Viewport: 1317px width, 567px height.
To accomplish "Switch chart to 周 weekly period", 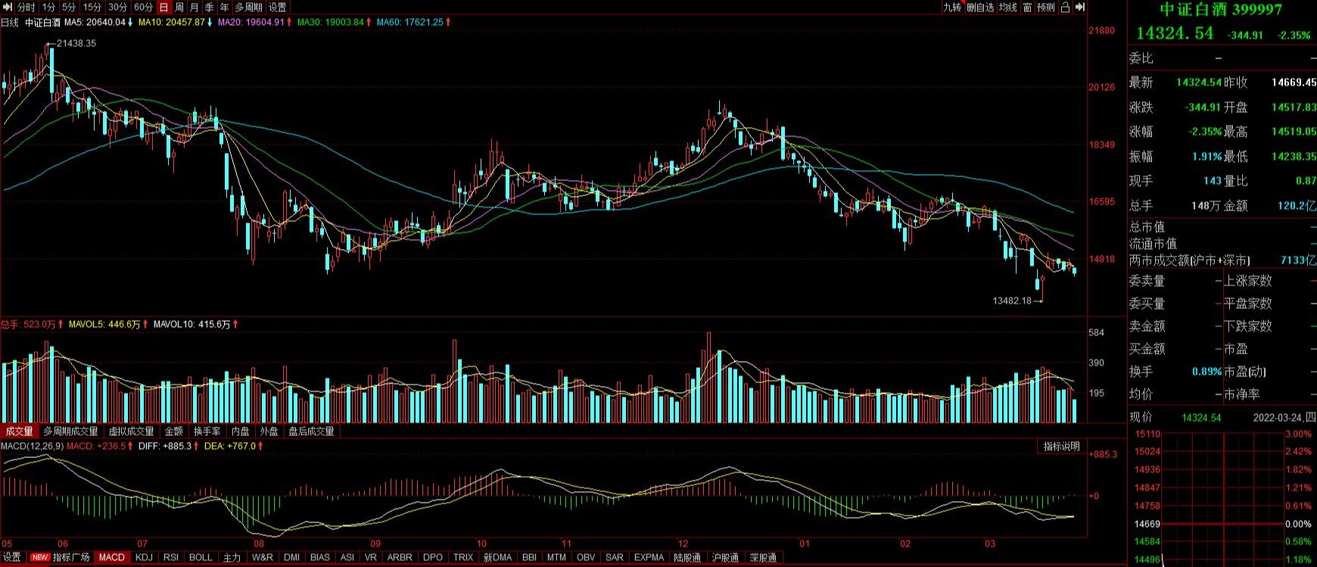I will point(179,7).
